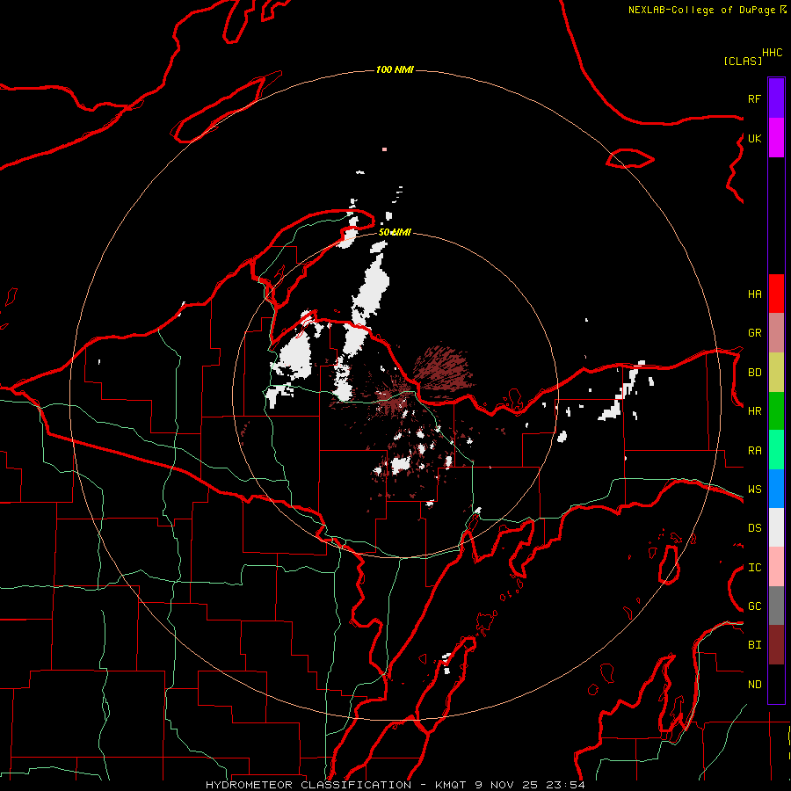Click the BI legend label

click(x=755, y=645)
